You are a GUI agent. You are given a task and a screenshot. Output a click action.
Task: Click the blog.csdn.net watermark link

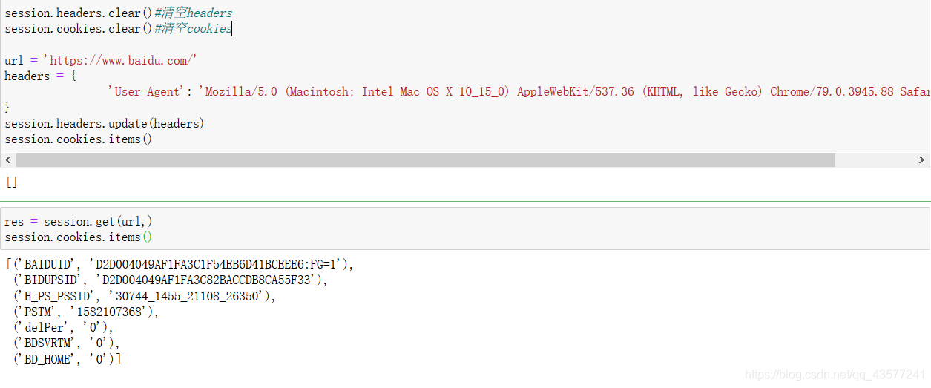click(835, 375)
